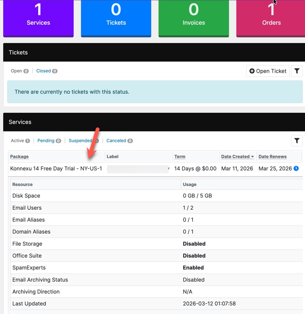Image resolution: width=305 pixels, height=314 pixels.
Task: Click the green Invoices summary card
Action: (x=193, y=18)
